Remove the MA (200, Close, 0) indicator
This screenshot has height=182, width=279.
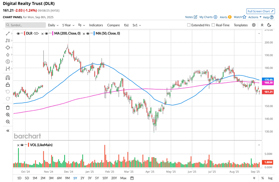(x=42, y=34)
